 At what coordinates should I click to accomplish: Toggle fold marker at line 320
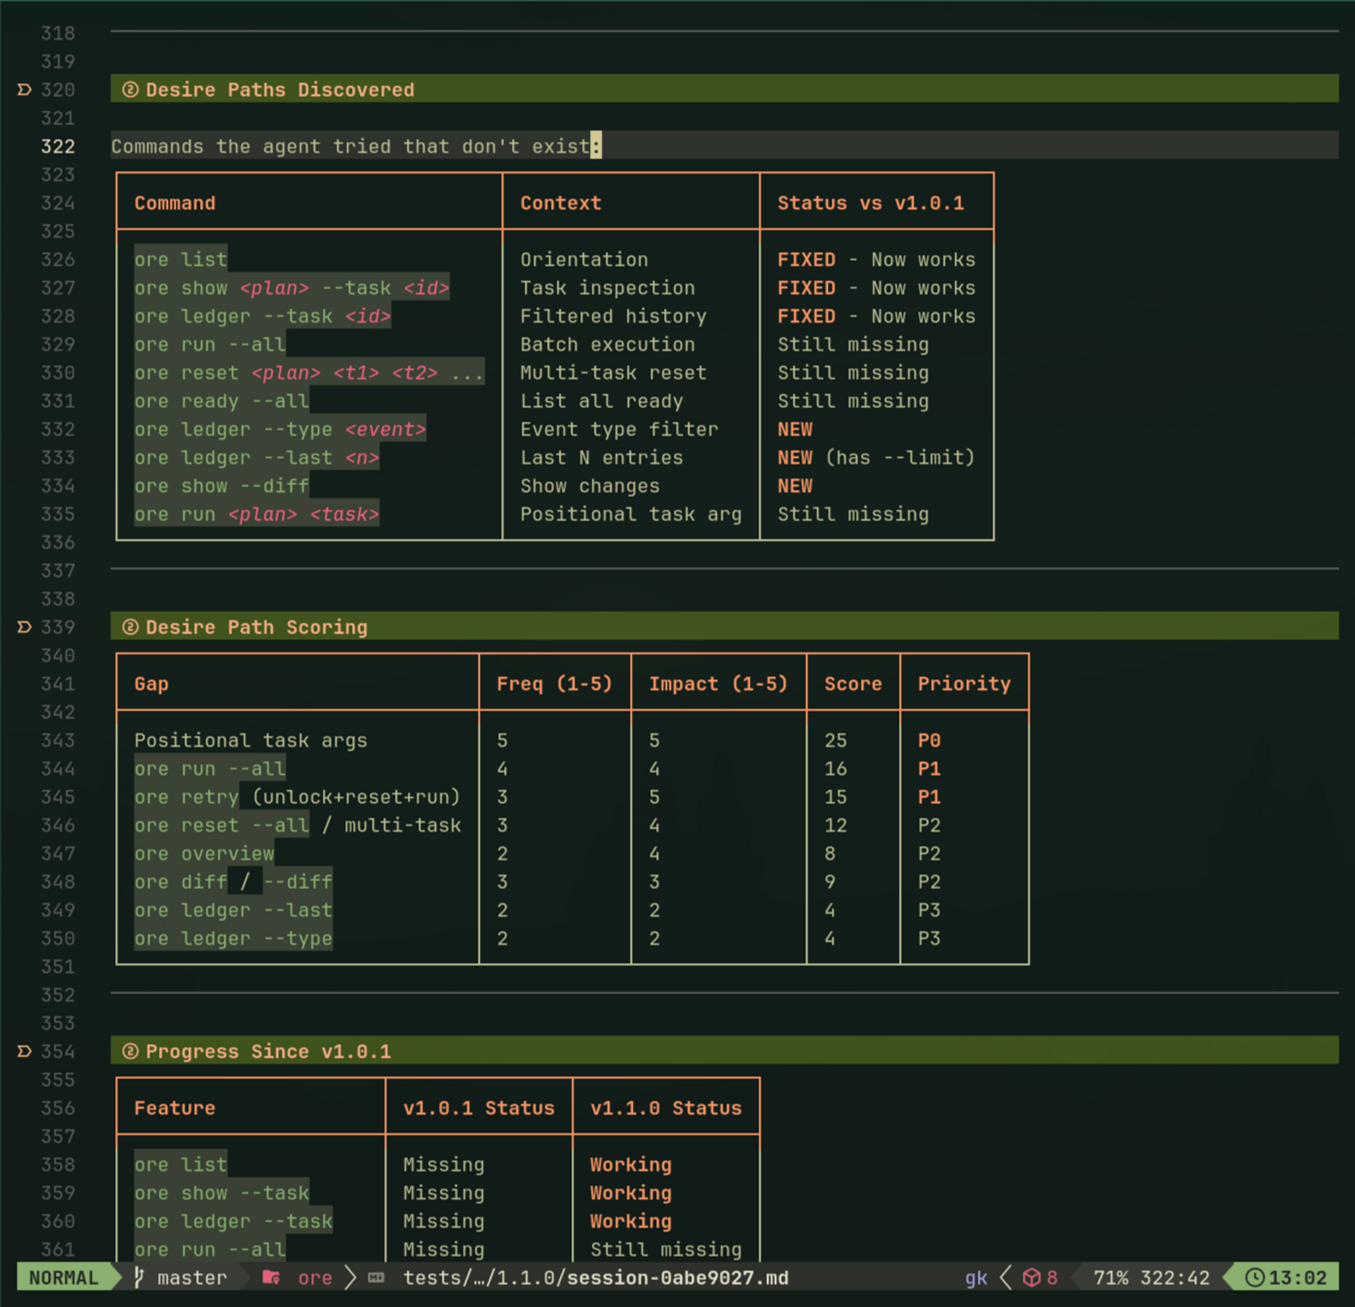(24, 90)
